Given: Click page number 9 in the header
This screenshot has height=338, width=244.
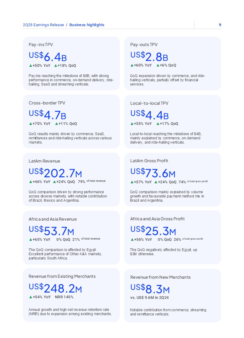Looking at the screenshot, I should tap(220, 25).
